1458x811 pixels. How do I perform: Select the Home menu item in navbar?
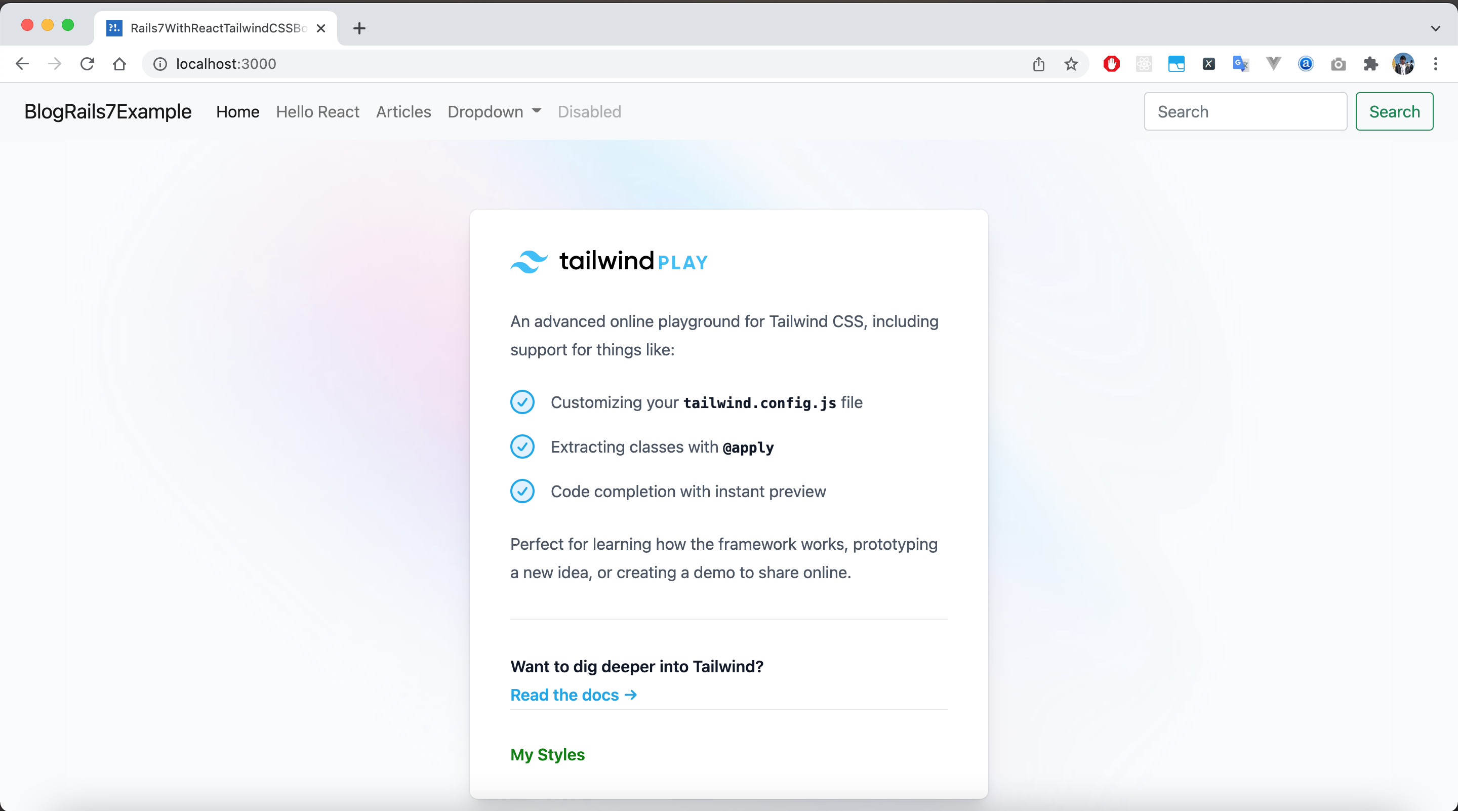tap(238, 112)
